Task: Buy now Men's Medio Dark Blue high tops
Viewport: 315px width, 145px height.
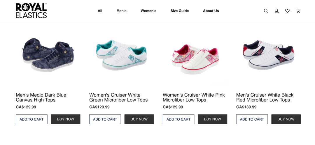Action: click(66, 119)
